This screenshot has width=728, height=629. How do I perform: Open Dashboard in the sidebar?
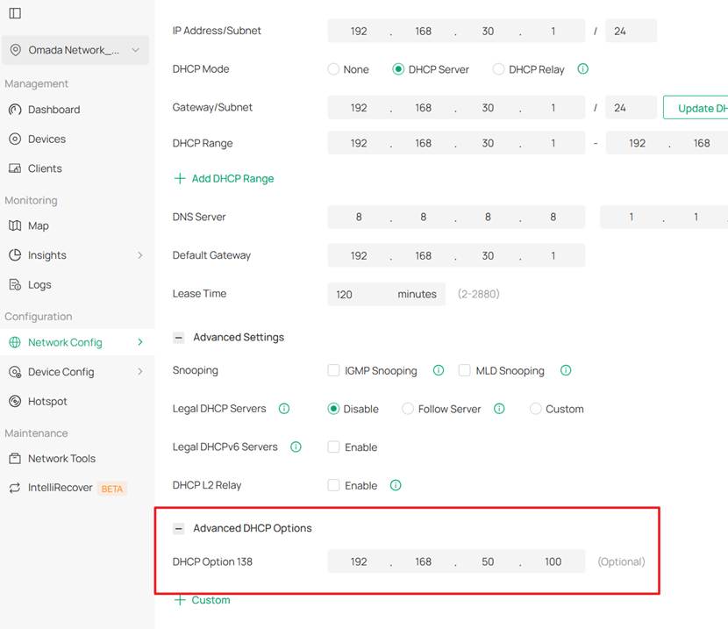click(54, 110)
